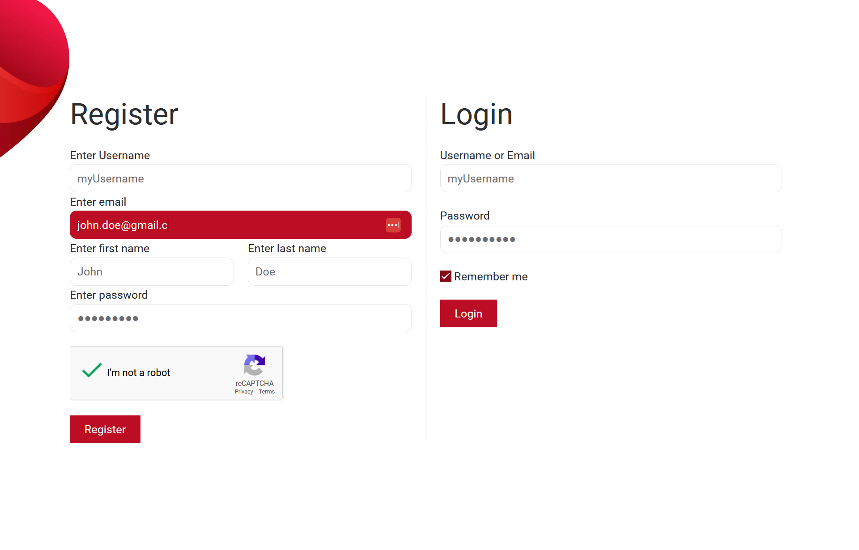Screen dimensions: 859x550
Task: Click the Register heading
Action: click(x=124, y=114)
